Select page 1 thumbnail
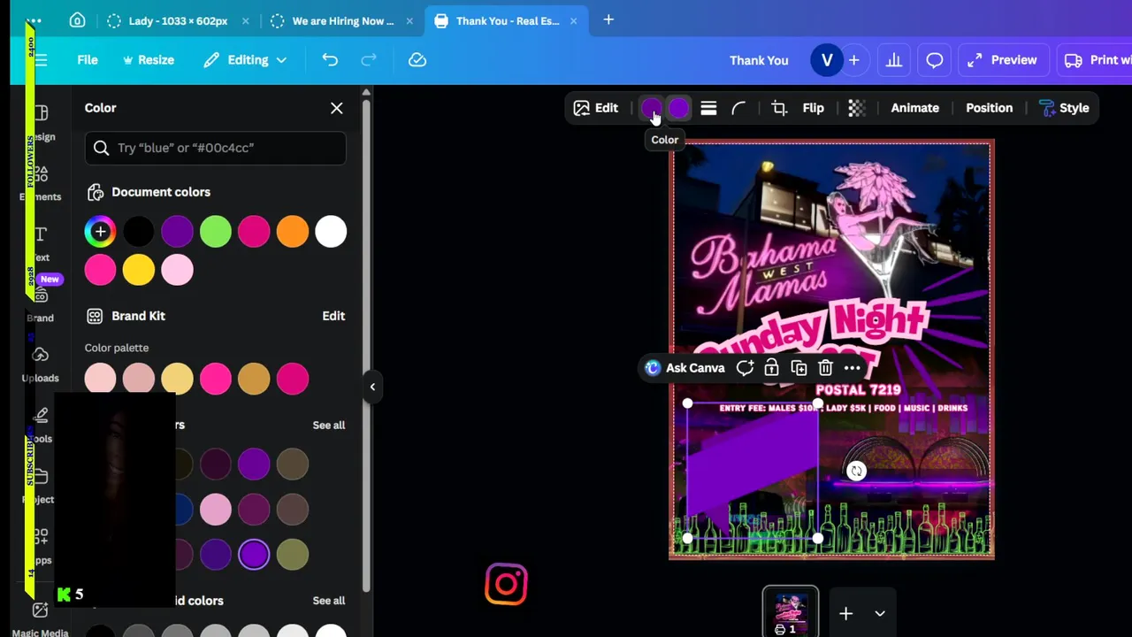The image size is (1132, 637). coord(791,612)
